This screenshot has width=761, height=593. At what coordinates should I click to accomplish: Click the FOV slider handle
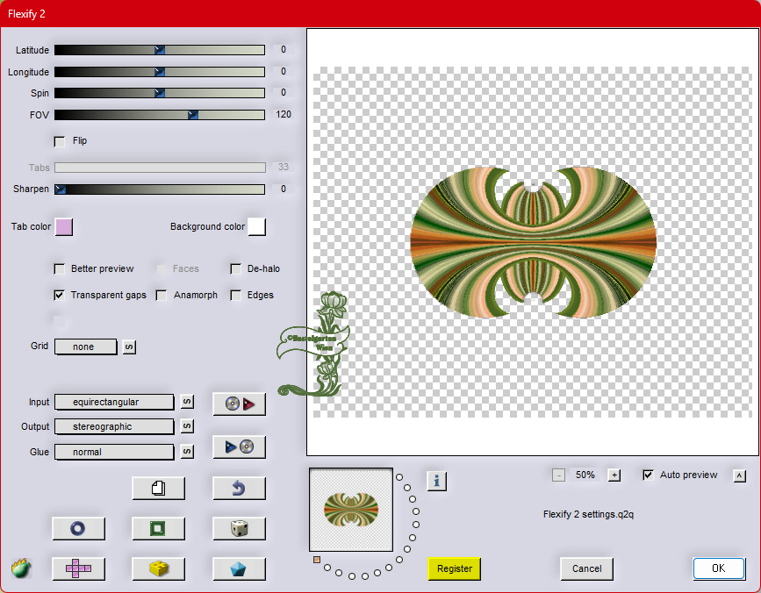pyautogui.click(x=193, y=115)
